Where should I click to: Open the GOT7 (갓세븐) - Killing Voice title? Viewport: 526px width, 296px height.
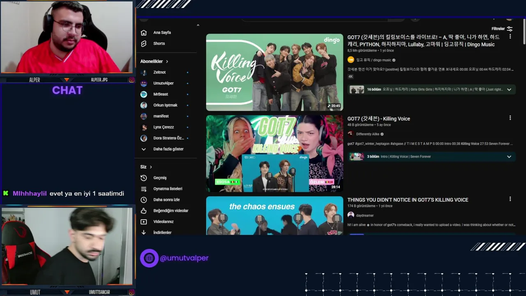pos(378,119)
